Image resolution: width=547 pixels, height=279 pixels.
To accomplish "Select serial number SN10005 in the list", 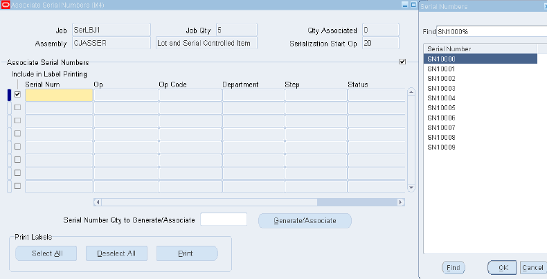I will (481, 108).
